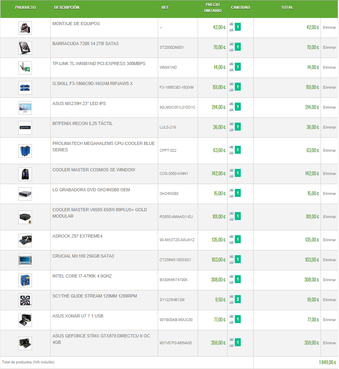Decrease quantity of SCYTHE GLIDE STREAM fan
Viewport: 339px width, 369px height.
tap(231, 302)
